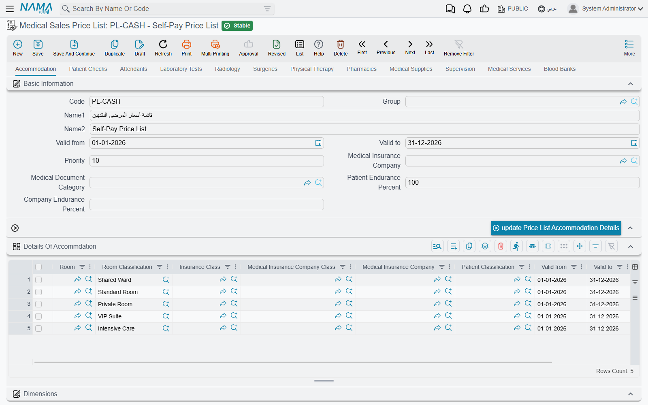Image resolution: width=648 pixels, height=405 pixels.
Task: Open Help
Action: click(319, 47)
